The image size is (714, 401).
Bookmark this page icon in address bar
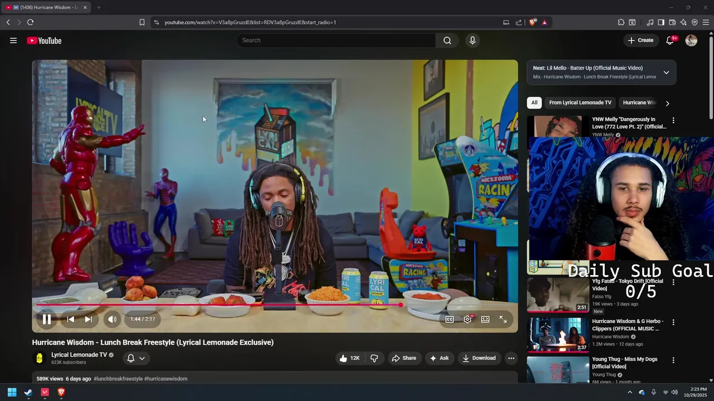tap(142, 22)
